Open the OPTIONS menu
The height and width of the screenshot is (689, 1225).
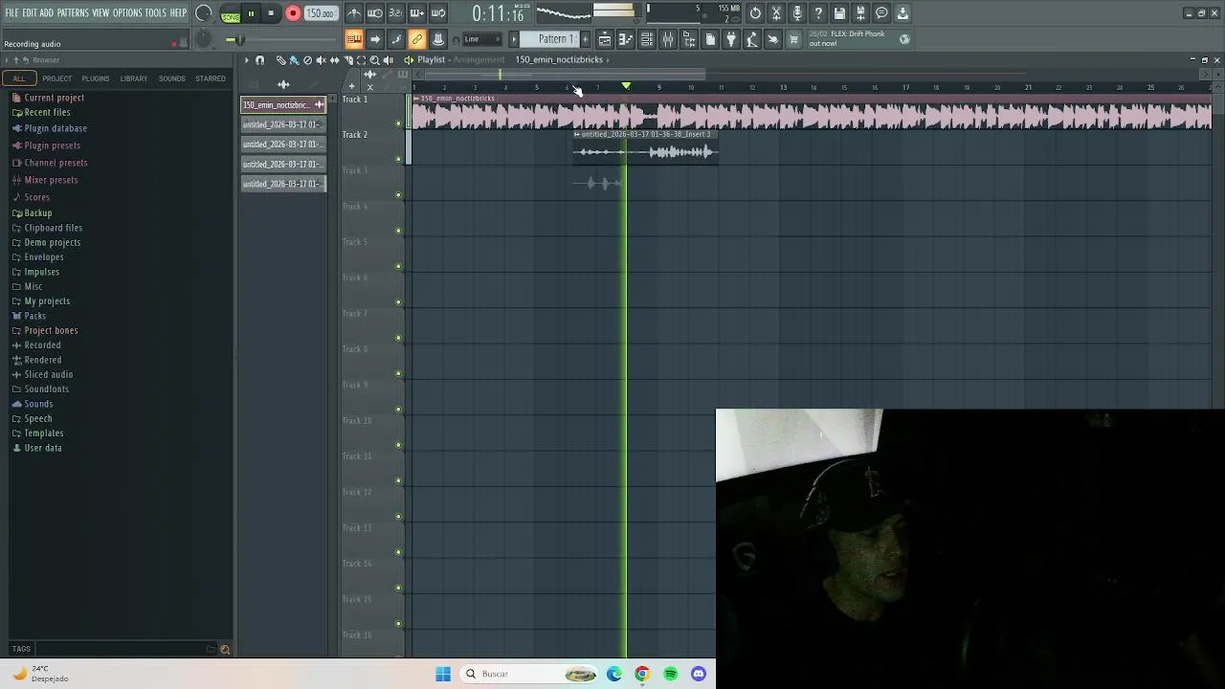point(127,13)
